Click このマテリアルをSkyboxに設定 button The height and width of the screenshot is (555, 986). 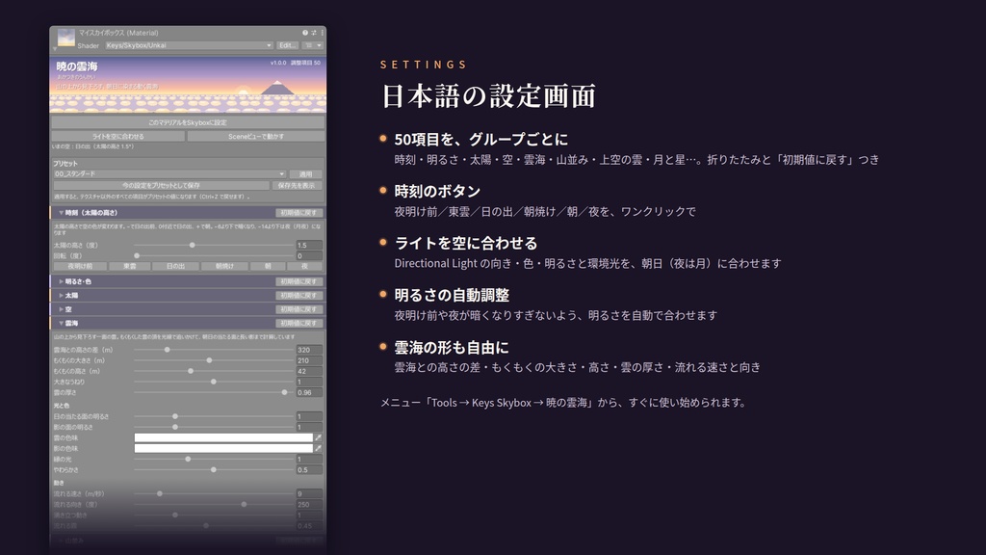click(x=188, y=122)
